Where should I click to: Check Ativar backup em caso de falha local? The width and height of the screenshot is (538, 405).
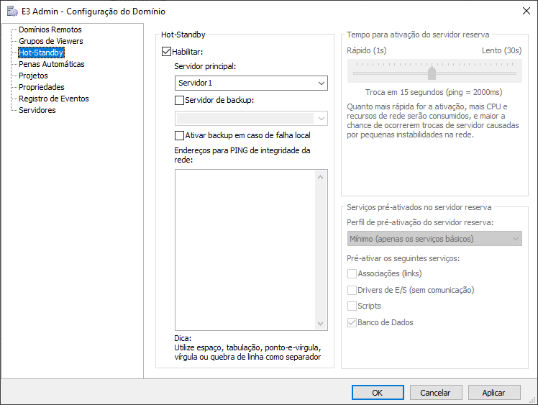pyautogui.click(x=179, y=135)
